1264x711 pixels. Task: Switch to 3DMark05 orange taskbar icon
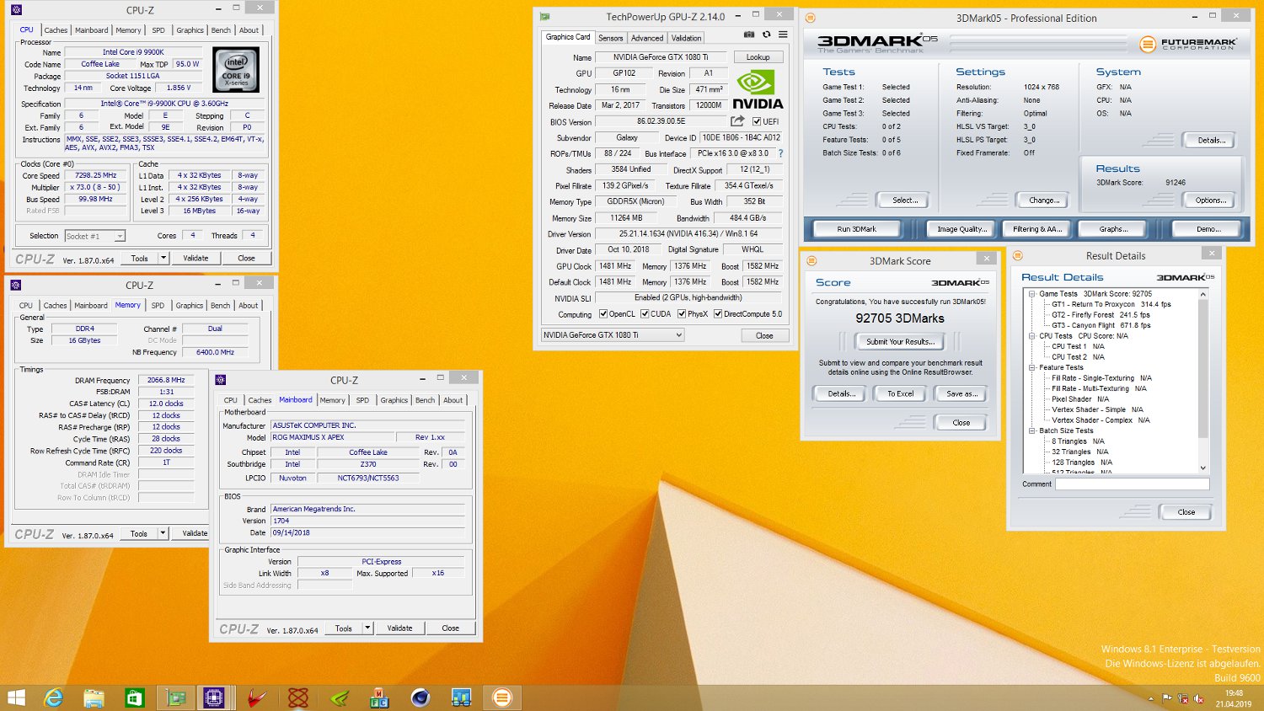pyautogui.click(x=502, y=698)
